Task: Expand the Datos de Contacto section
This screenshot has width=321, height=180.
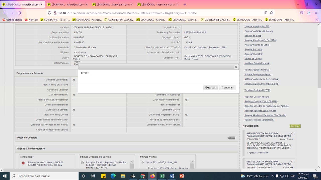Action: point(231,138)
